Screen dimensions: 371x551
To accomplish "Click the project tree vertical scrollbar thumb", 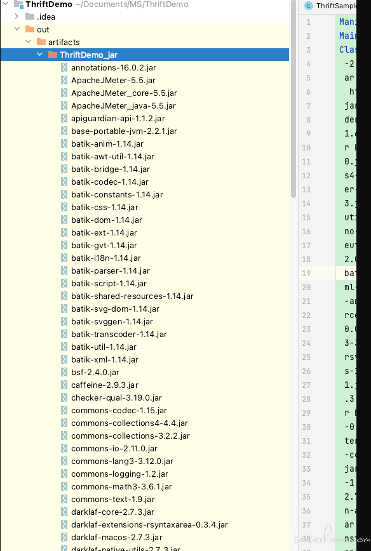I will click(x=293, y=99).
